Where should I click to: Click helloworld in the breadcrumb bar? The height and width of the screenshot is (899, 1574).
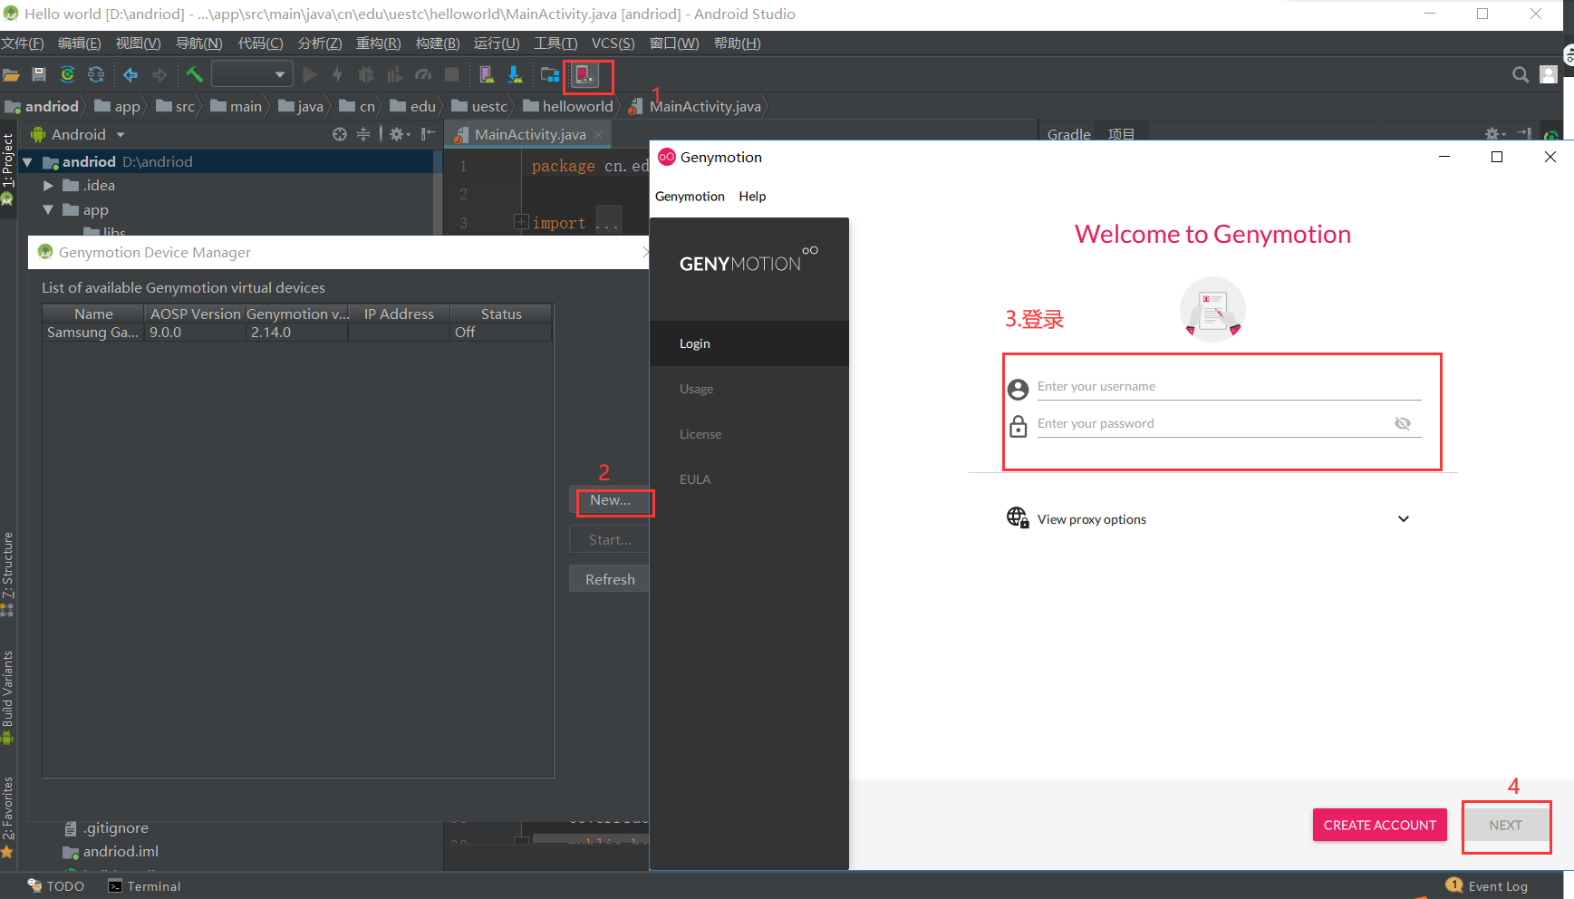(x=568, y=107)
